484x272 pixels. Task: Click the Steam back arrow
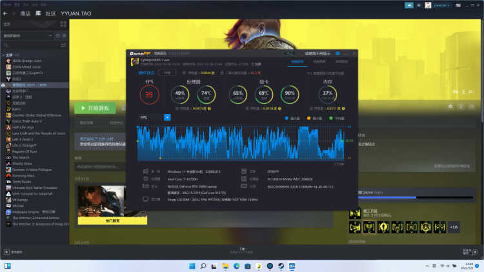click(x=5, y=14)
